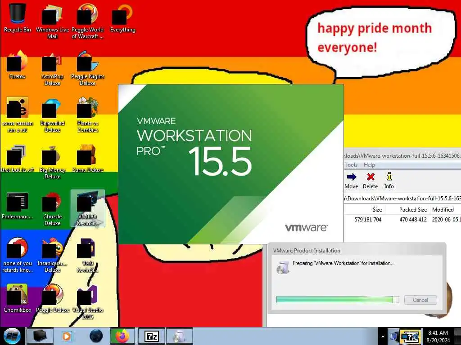Launch Plants vs Zombies shortcut
This screenshot has height=345, width=461.
(x=87, y=115)
